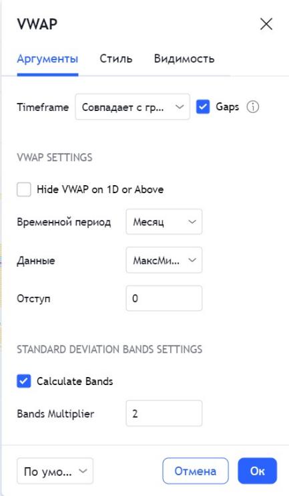Click the Timeframe label text
The image size is (289, 496).
[x=43, y=107]
